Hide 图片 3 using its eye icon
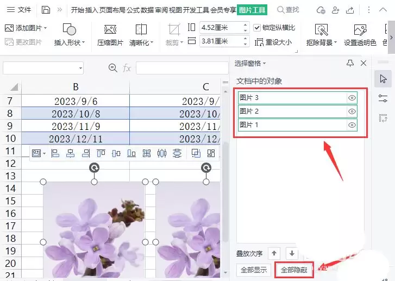395x281 pixels. 352,98
